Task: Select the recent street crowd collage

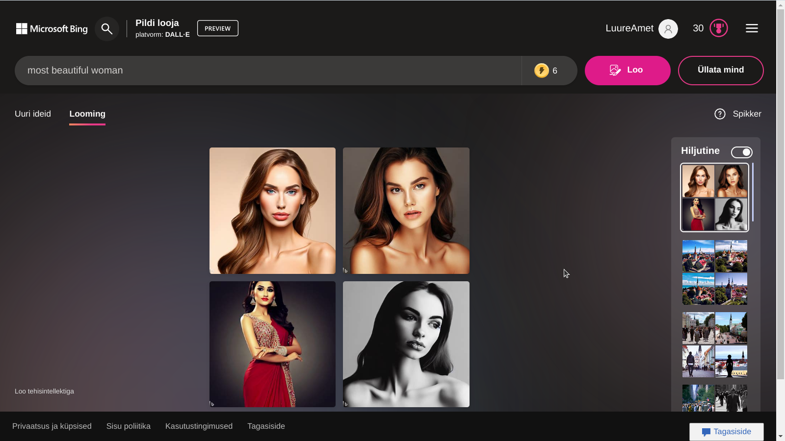Action: click(x=715, y=344)
